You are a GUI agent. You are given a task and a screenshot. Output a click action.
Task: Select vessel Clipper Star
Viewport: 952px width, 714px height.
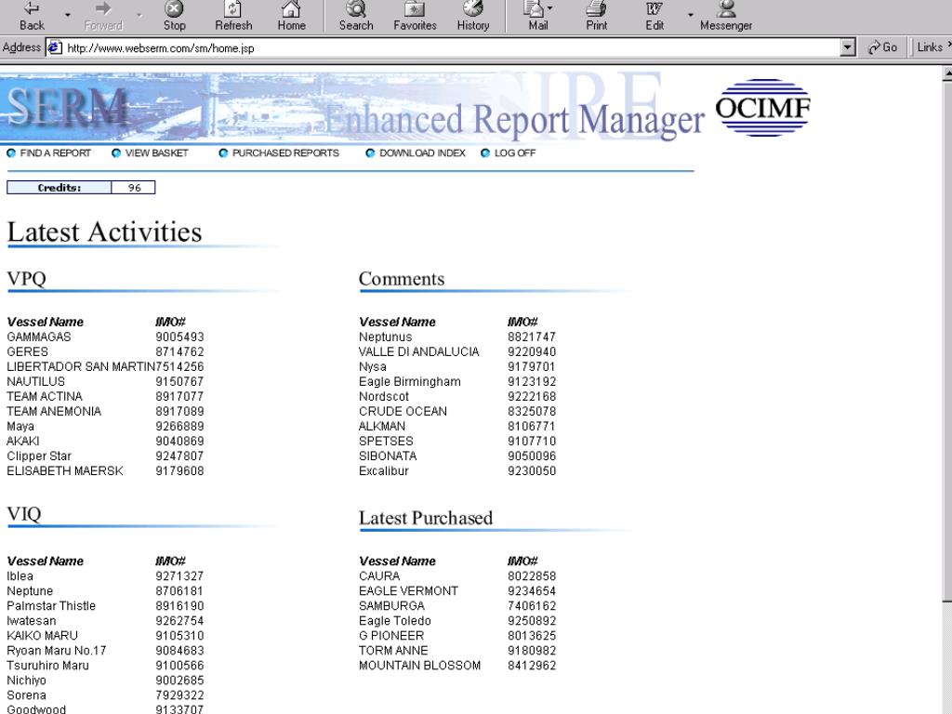point(39,456)
